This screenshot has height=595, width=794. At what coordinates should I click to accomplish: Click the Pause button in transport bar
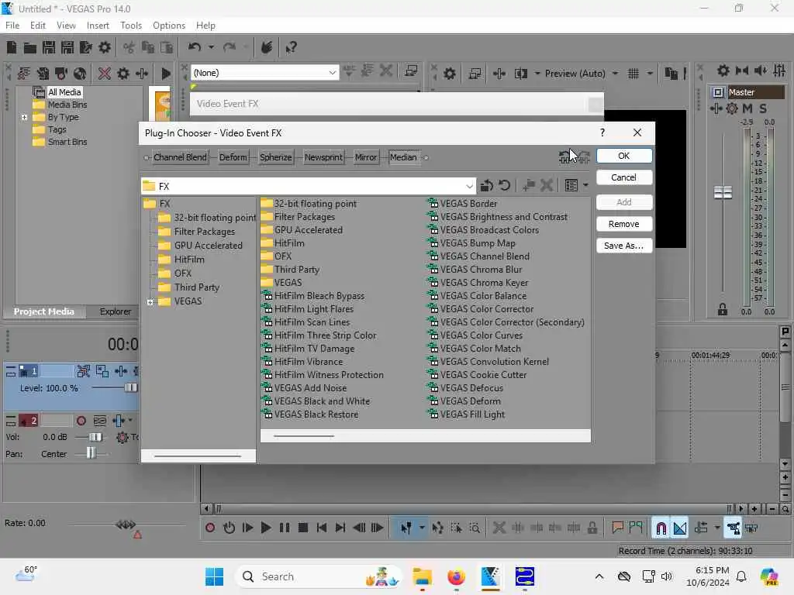pos(285,528)
